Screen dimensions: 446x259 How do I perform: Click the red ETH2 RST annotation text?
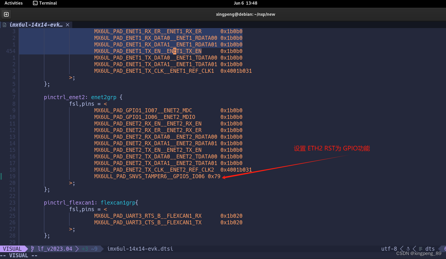tap(331, 148)
